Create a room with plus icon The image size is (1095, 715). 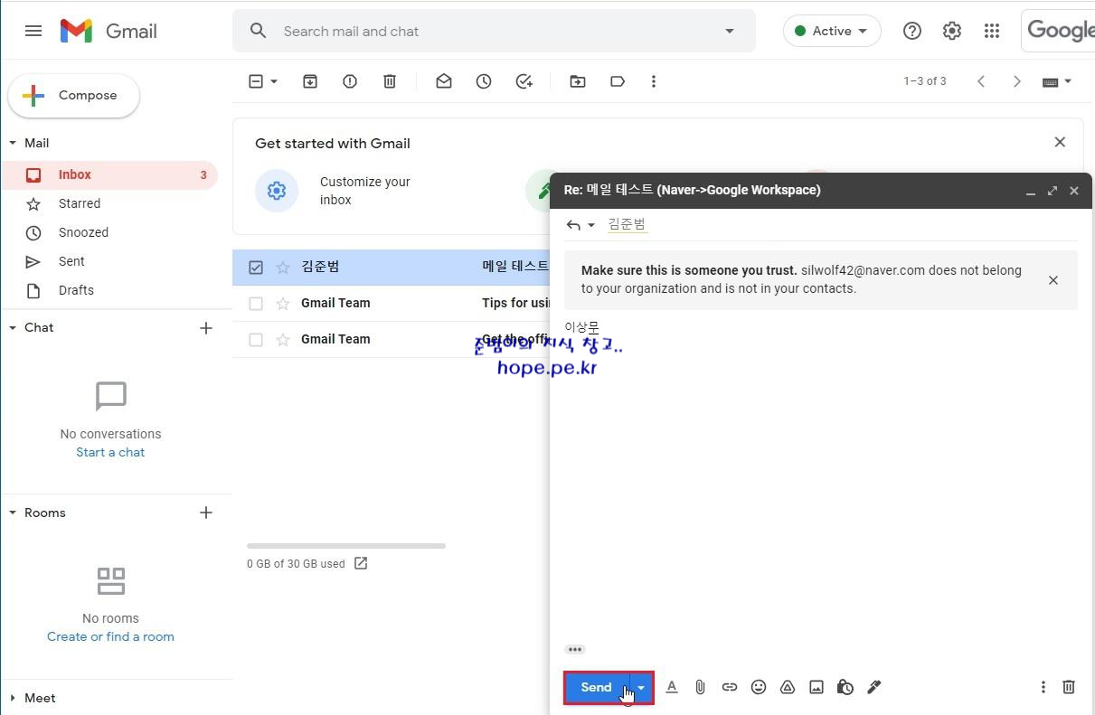coord(206,513)
